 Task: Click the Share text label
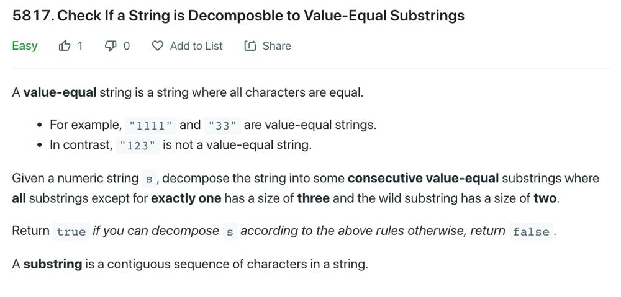pyautogui.click(x=276, y=46)
